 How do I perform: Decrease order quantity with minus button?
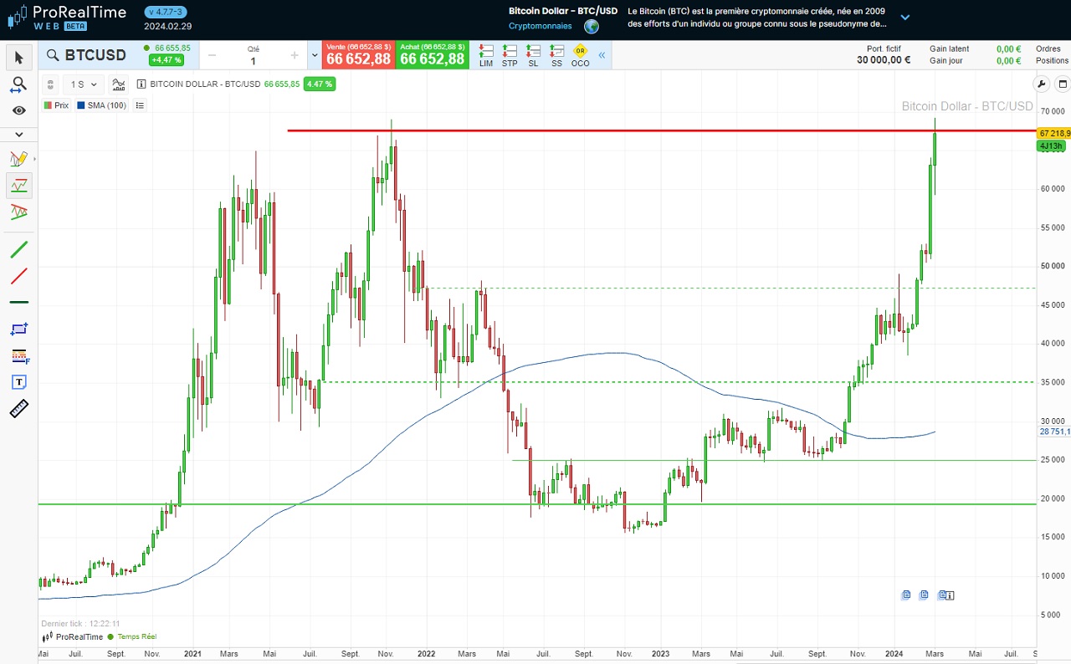click(212, 55)
